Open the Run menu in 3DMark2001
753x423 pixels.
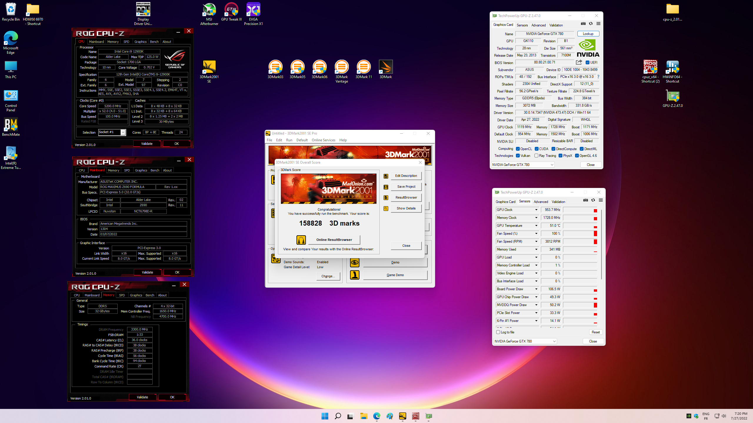click(x=289, y=140)
